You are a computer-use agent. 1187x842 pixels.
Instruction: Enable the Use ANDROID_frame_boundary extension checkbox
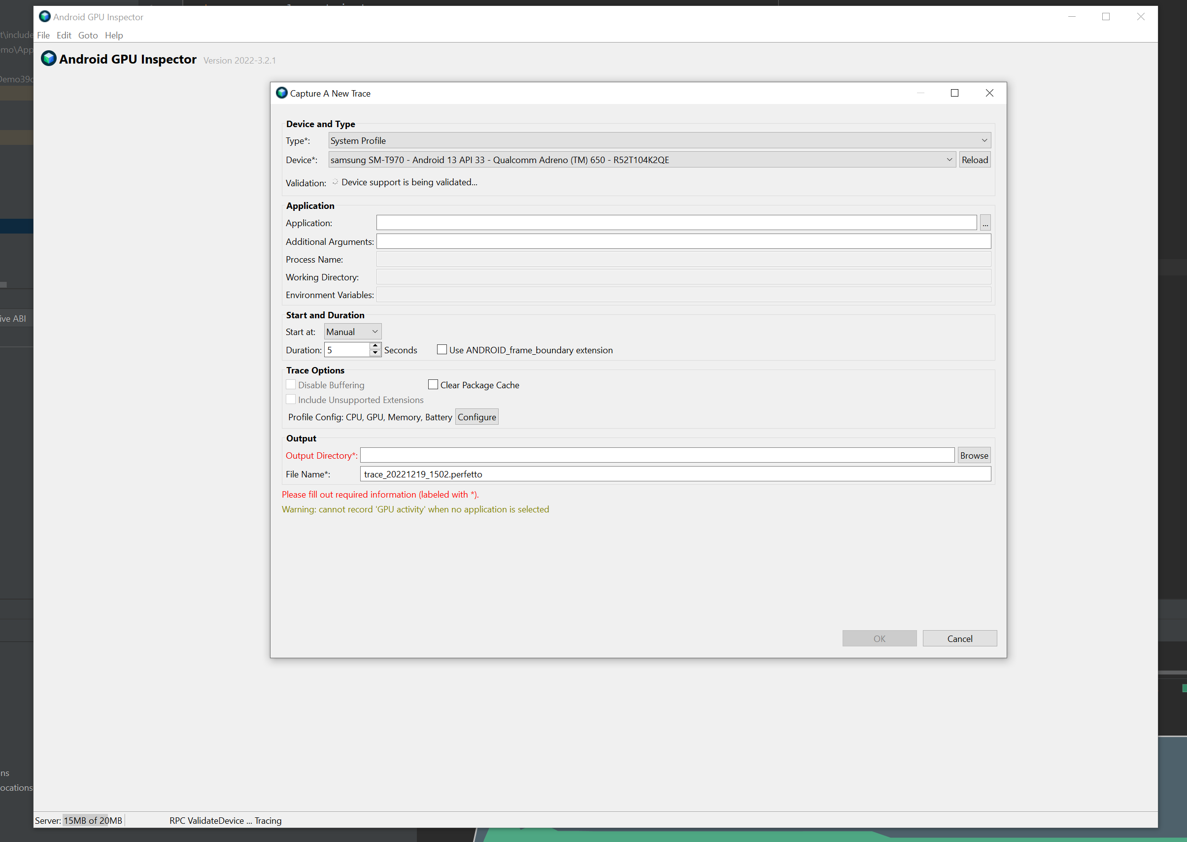click(x=442, y=349)
